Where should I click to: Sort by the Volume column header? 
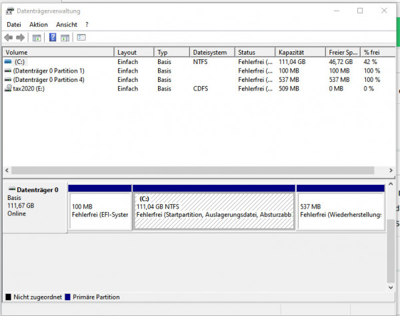(59, 52)
